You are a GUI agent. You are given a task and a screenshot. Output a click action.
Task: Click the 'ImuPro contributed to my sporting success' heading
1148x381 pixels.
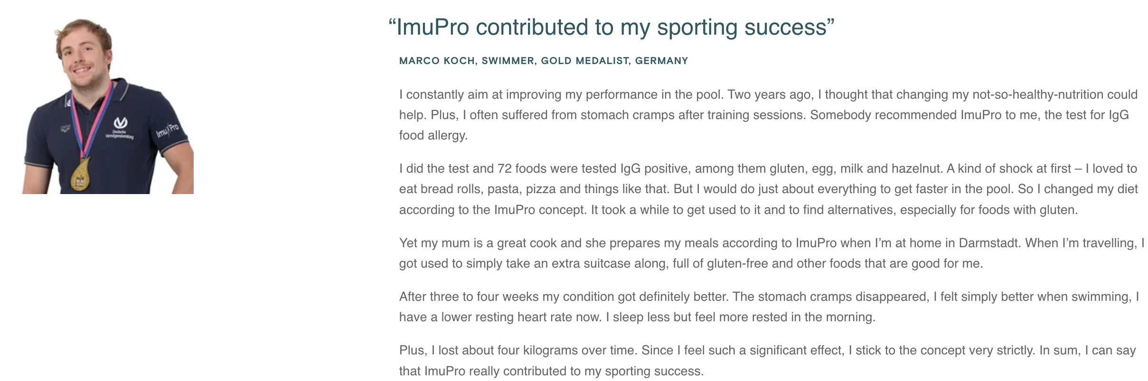click(611, 27)
